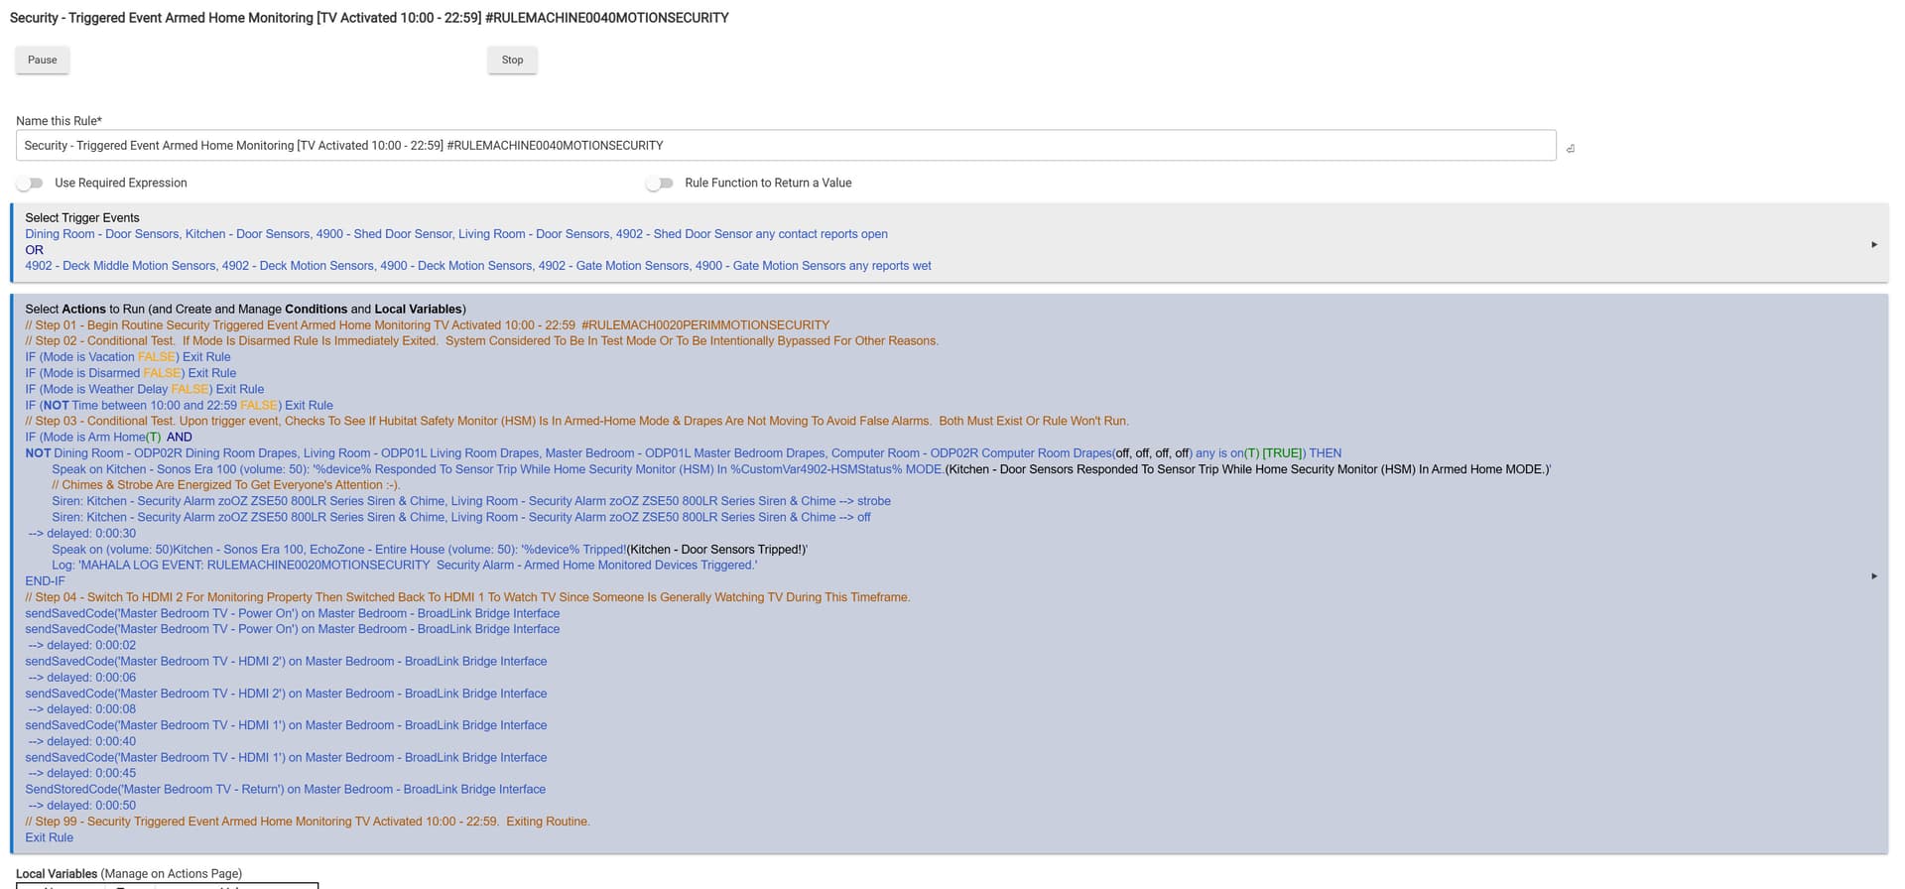The width and height of the screenshot is (1905, 889).
Task: Enable the Use Required Expression toggle
Action: (31, 184)
